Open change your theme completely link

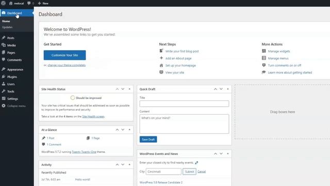[67, 65]
